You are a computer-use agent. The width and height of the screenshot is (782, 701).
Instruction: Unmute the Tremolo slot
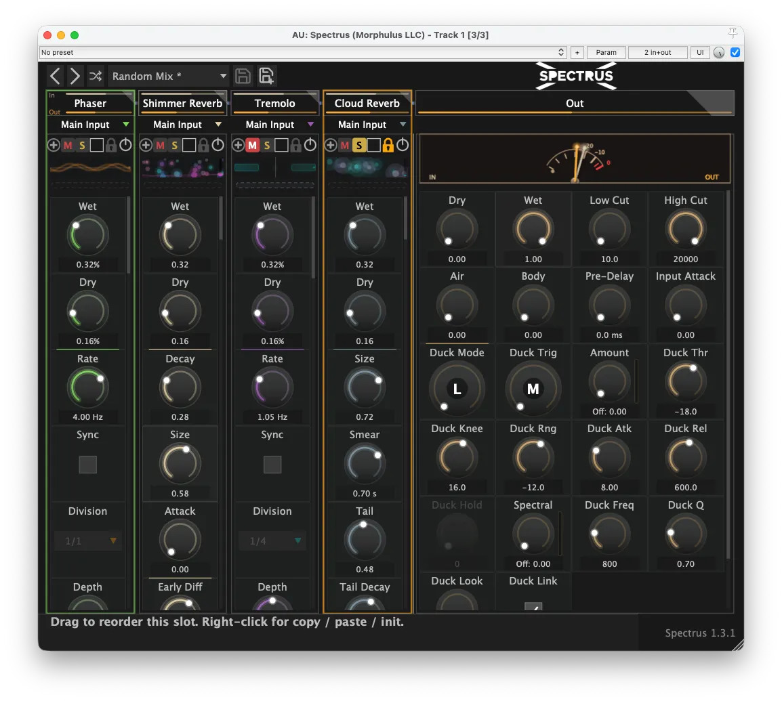252,145
